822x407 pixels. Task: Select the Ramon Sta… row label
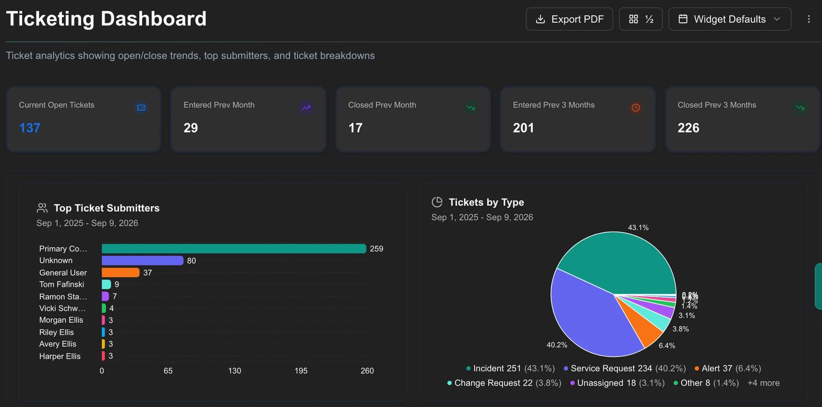pos(63,297)
